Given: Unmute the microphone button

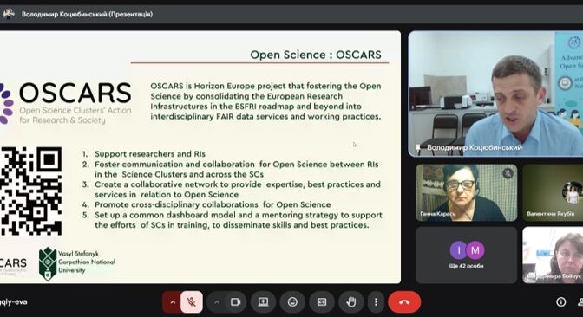Looking at the screenshot, I should tap(192, 302).
